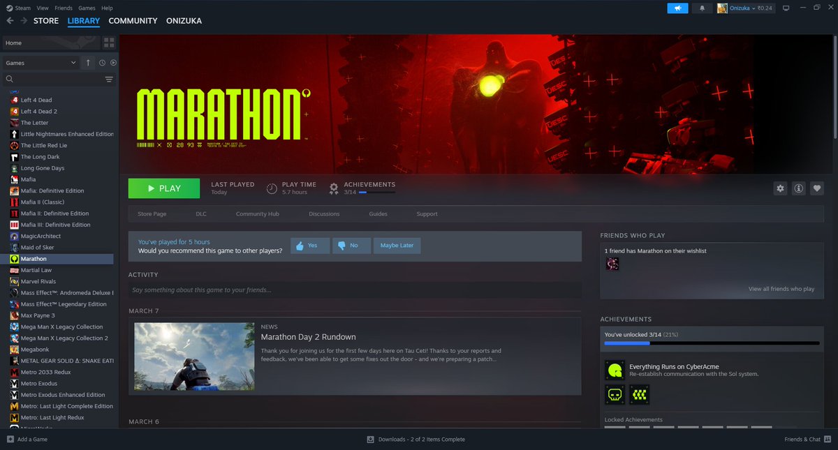This screenshot has height=450, width=838.
Task: Toggle the ready-to-play filter icon
Action: click(113, 63)
